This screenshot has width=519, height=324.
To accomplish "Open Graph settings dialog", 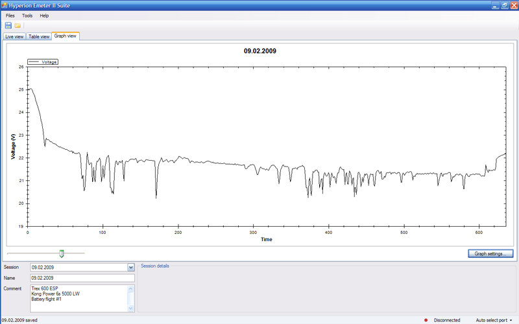I will pyautogui.click(x=491, y=254).
